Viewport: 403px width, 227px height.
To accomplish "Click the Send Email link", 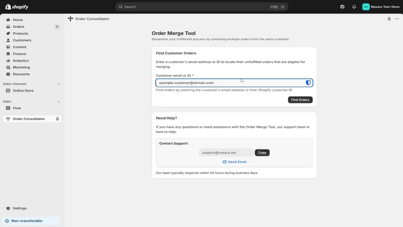I will 234,162.
